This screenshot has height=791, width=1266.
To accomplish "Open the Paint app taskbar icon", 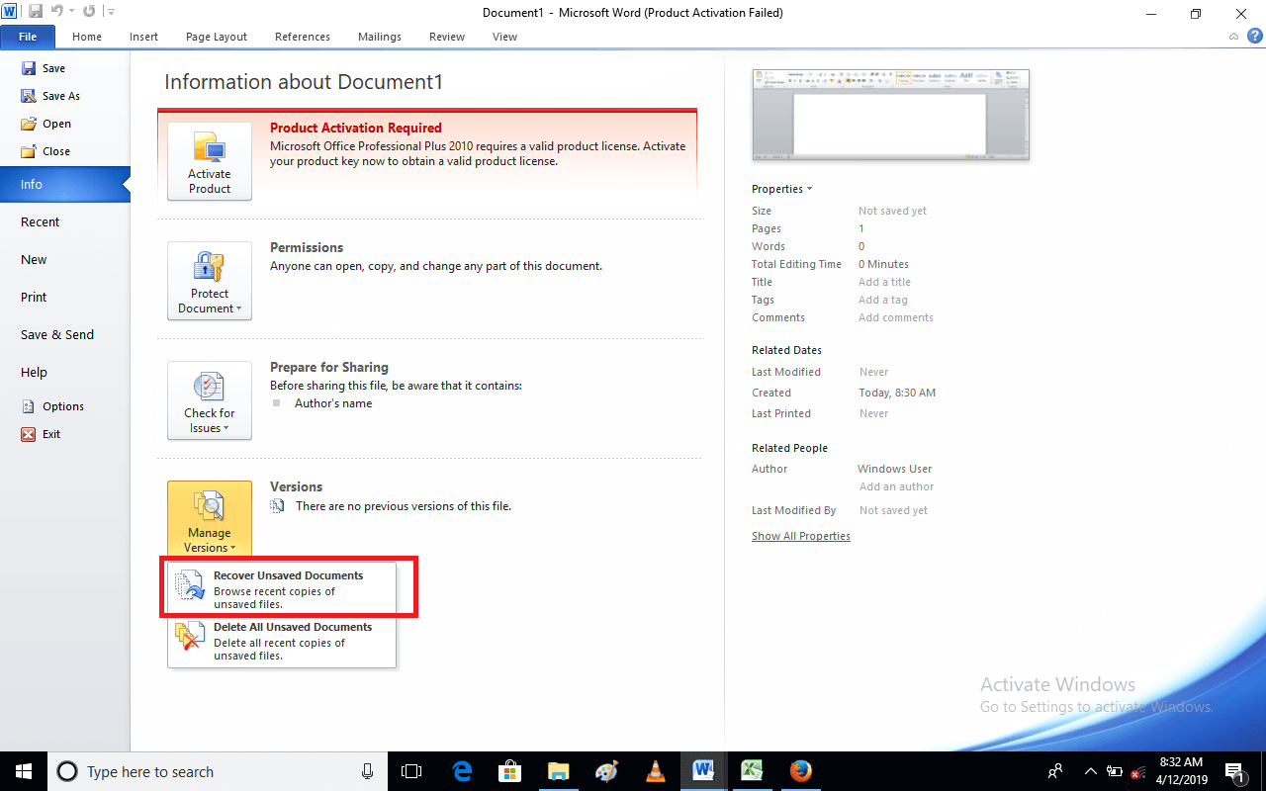I will tap(607, 771).
